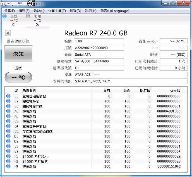The width and height of the screenshot is (192, 177).
Task: Click status icon of row F1 對 SSD 累計寫入
Action: point(8,156)
